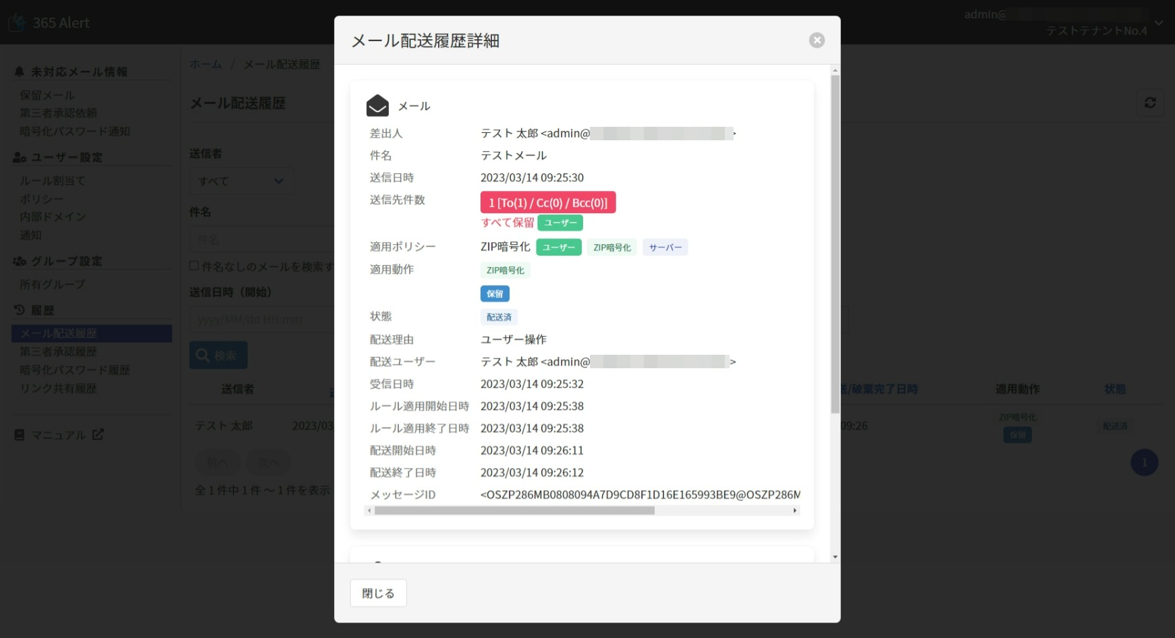This screenshot has height=638, width=1175.
Task: Click the ホーム breadcrumb link
Action: click(x=206, y=64)
